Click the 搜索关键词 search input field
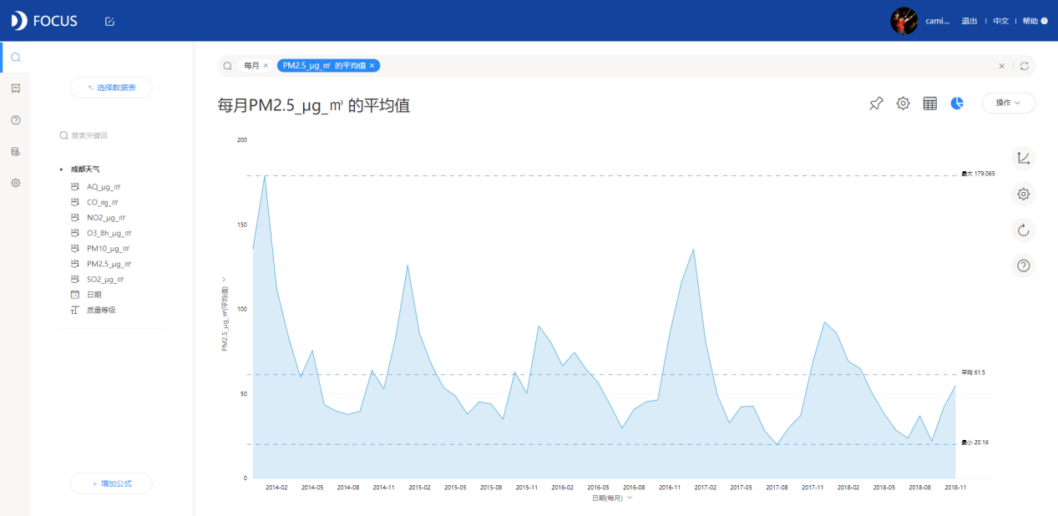This screenshot has height=516, width=1058. tap(111, 134)
